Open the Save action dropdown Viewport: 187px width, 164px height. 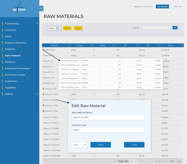(80, 145)
